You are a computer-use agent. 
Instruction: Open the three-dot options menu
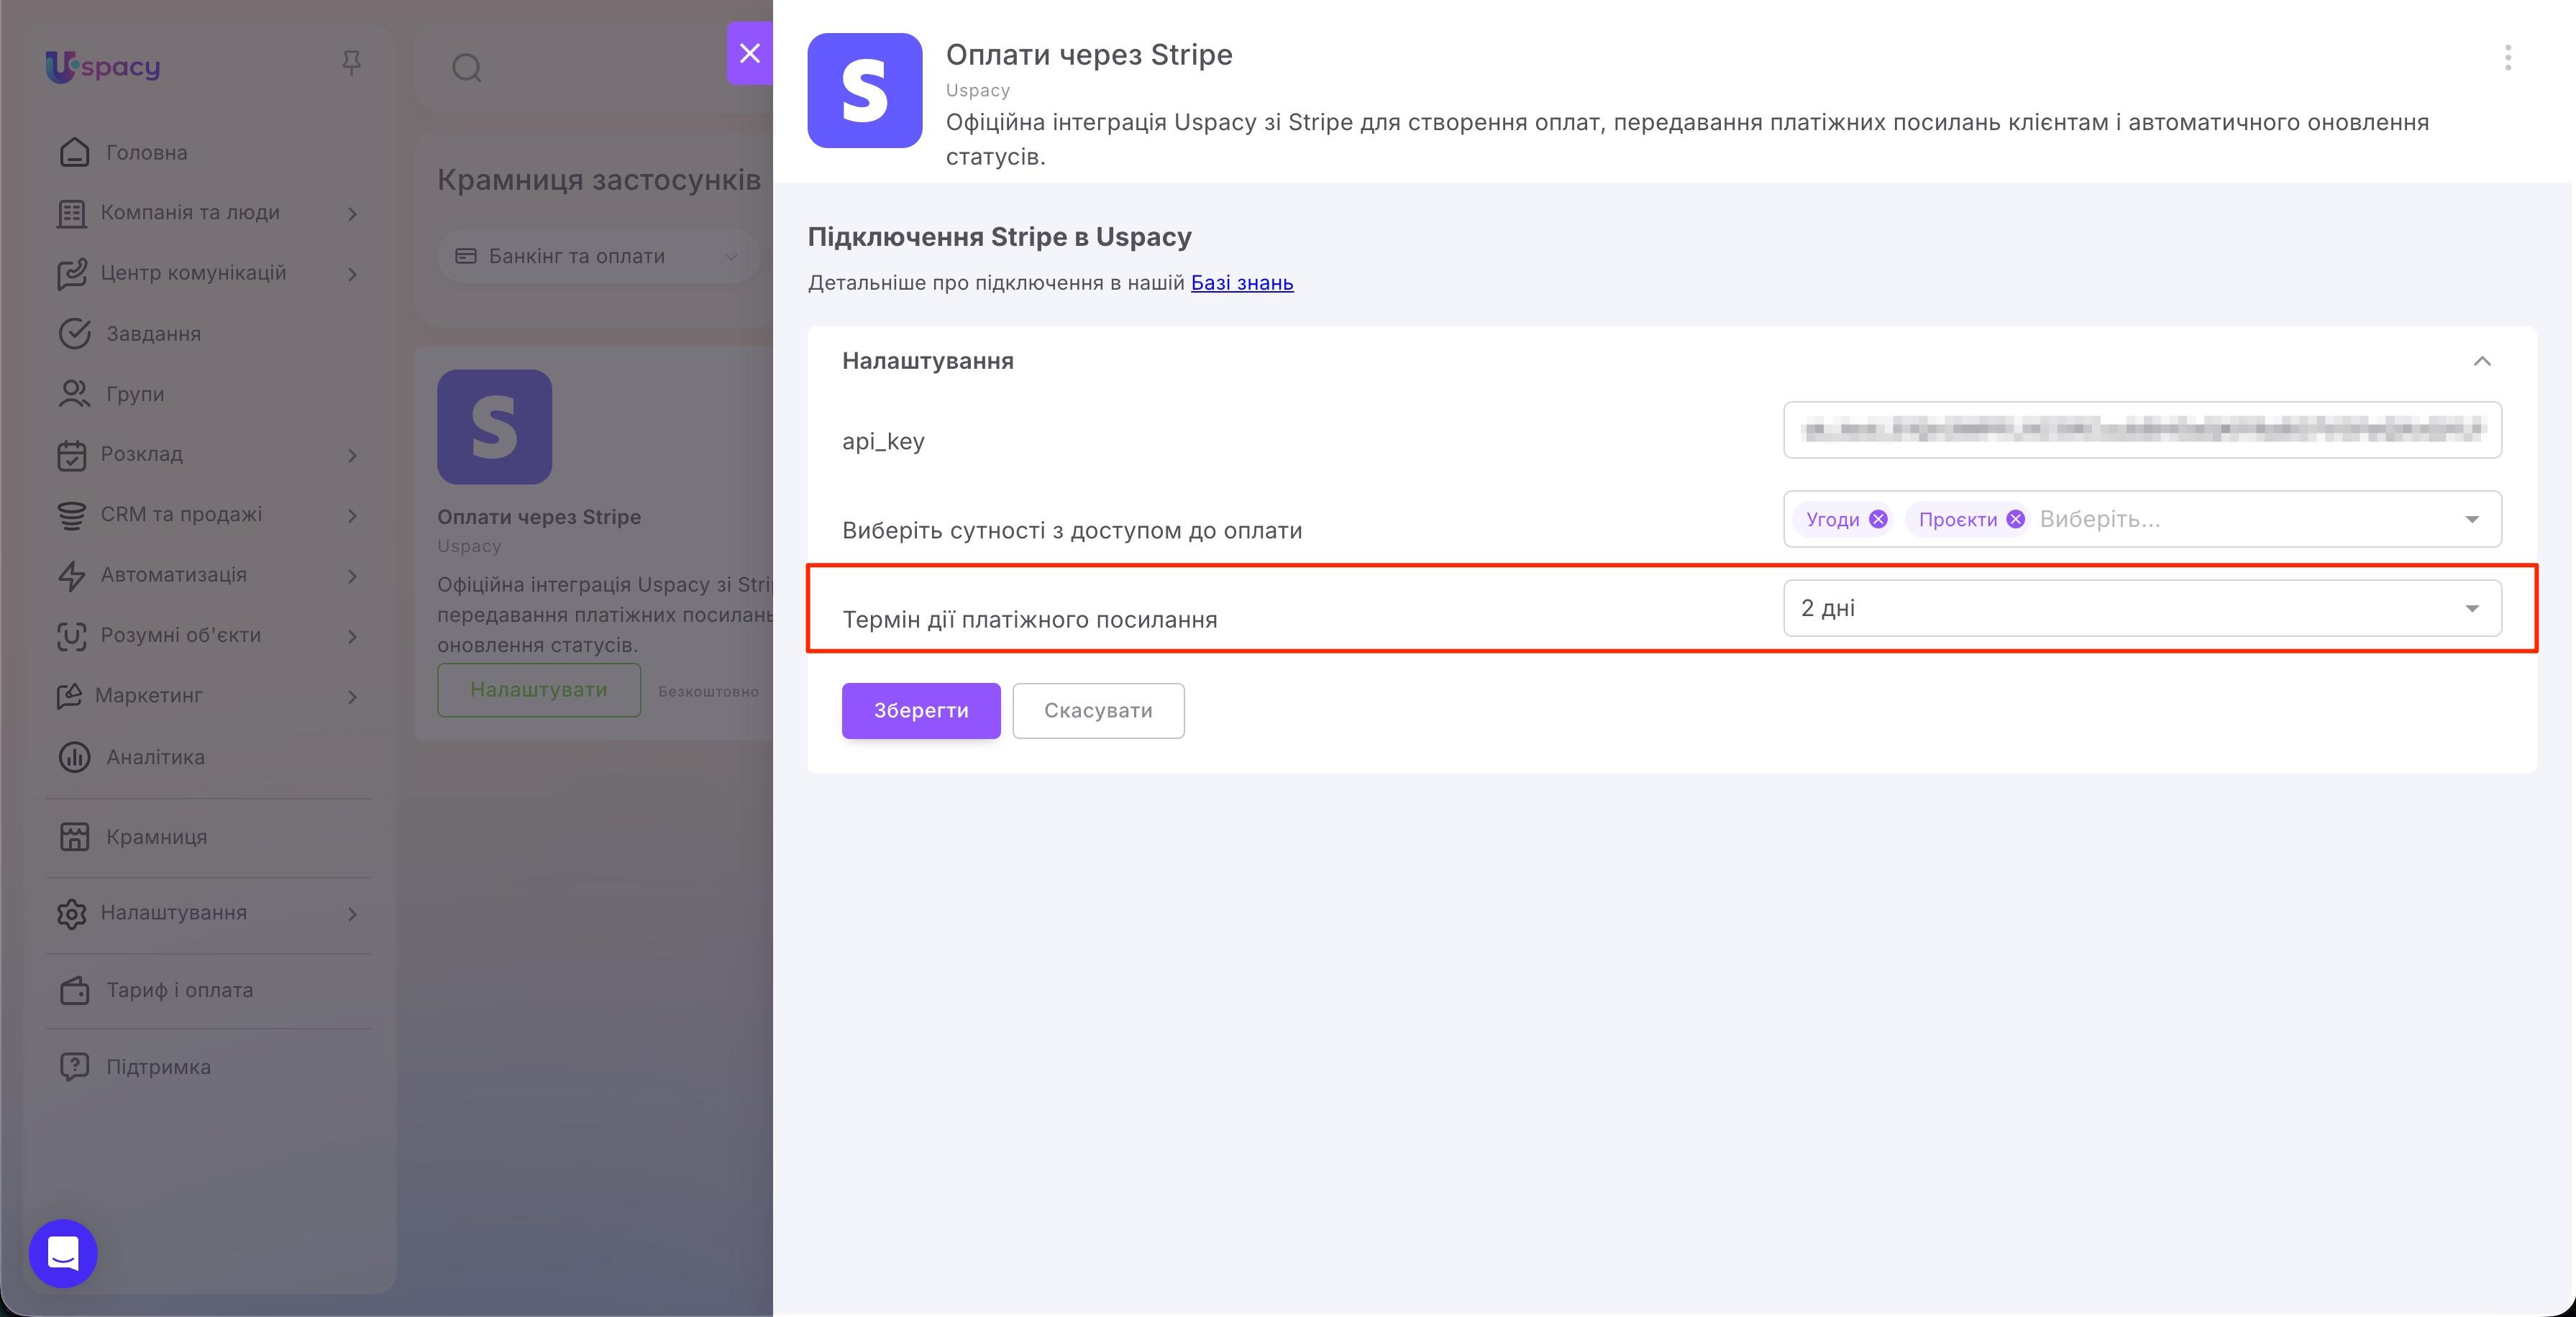pos(2507,58)
